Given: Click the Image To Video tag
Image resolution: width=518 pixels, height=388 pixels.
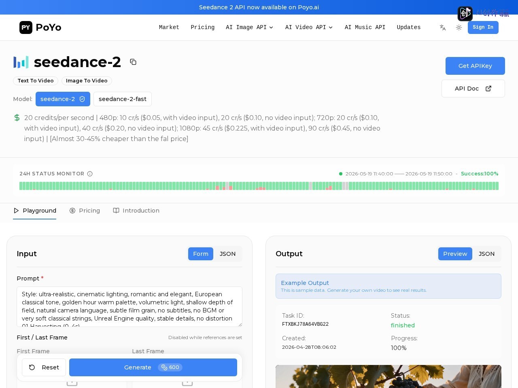Looking at the screenshot, I should [x=87, y=81].
